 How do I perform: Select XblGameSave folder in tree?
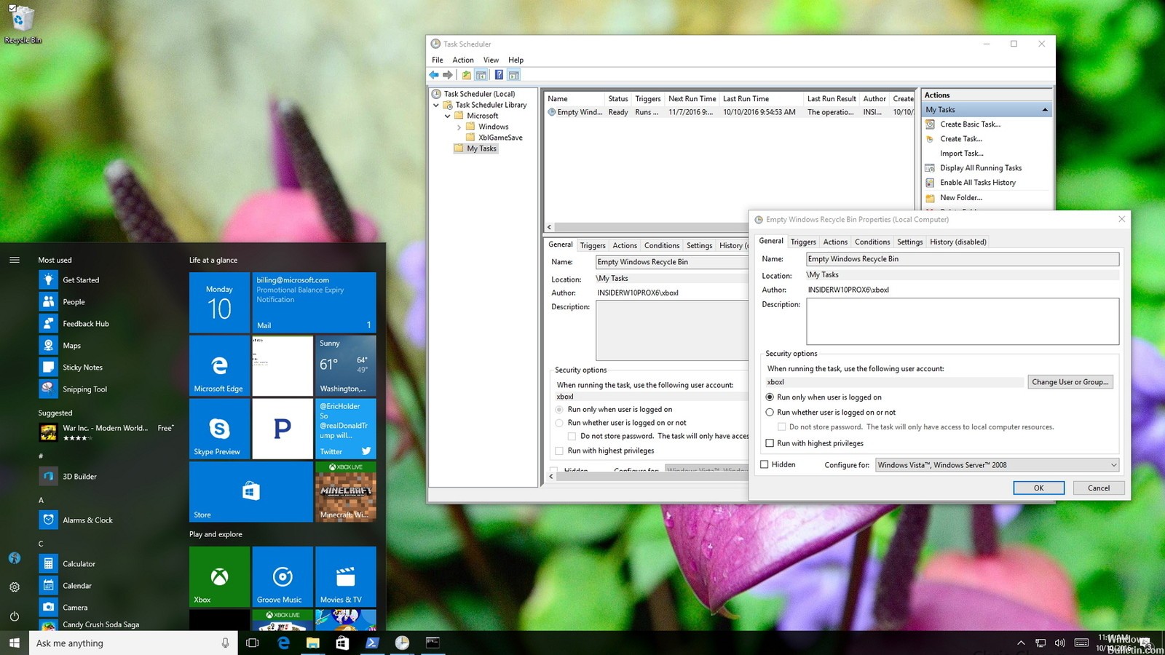point(500,138)
